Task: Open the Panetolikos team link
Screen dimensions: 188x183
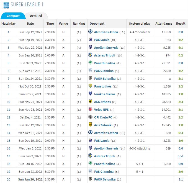Action: [103, 86]
